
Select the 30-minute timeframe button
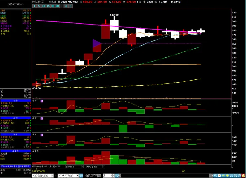tap(53, 6)
